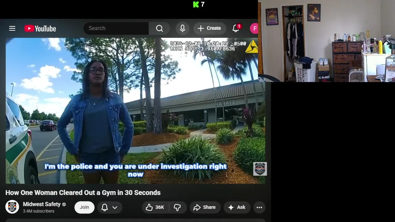Open the three-dot more actions menu
This screenshot has height=222, width=395.
pos(260,207)
